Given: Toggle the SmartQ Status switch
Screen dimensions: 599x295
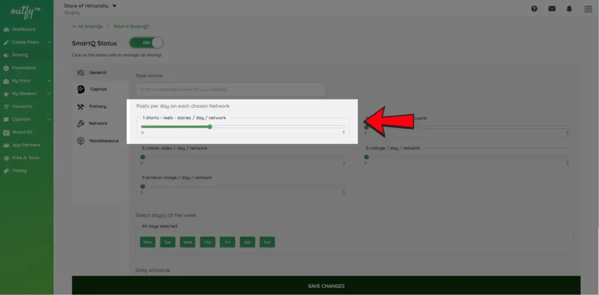Looking at the screenshot, I should [x=146, y=43].
